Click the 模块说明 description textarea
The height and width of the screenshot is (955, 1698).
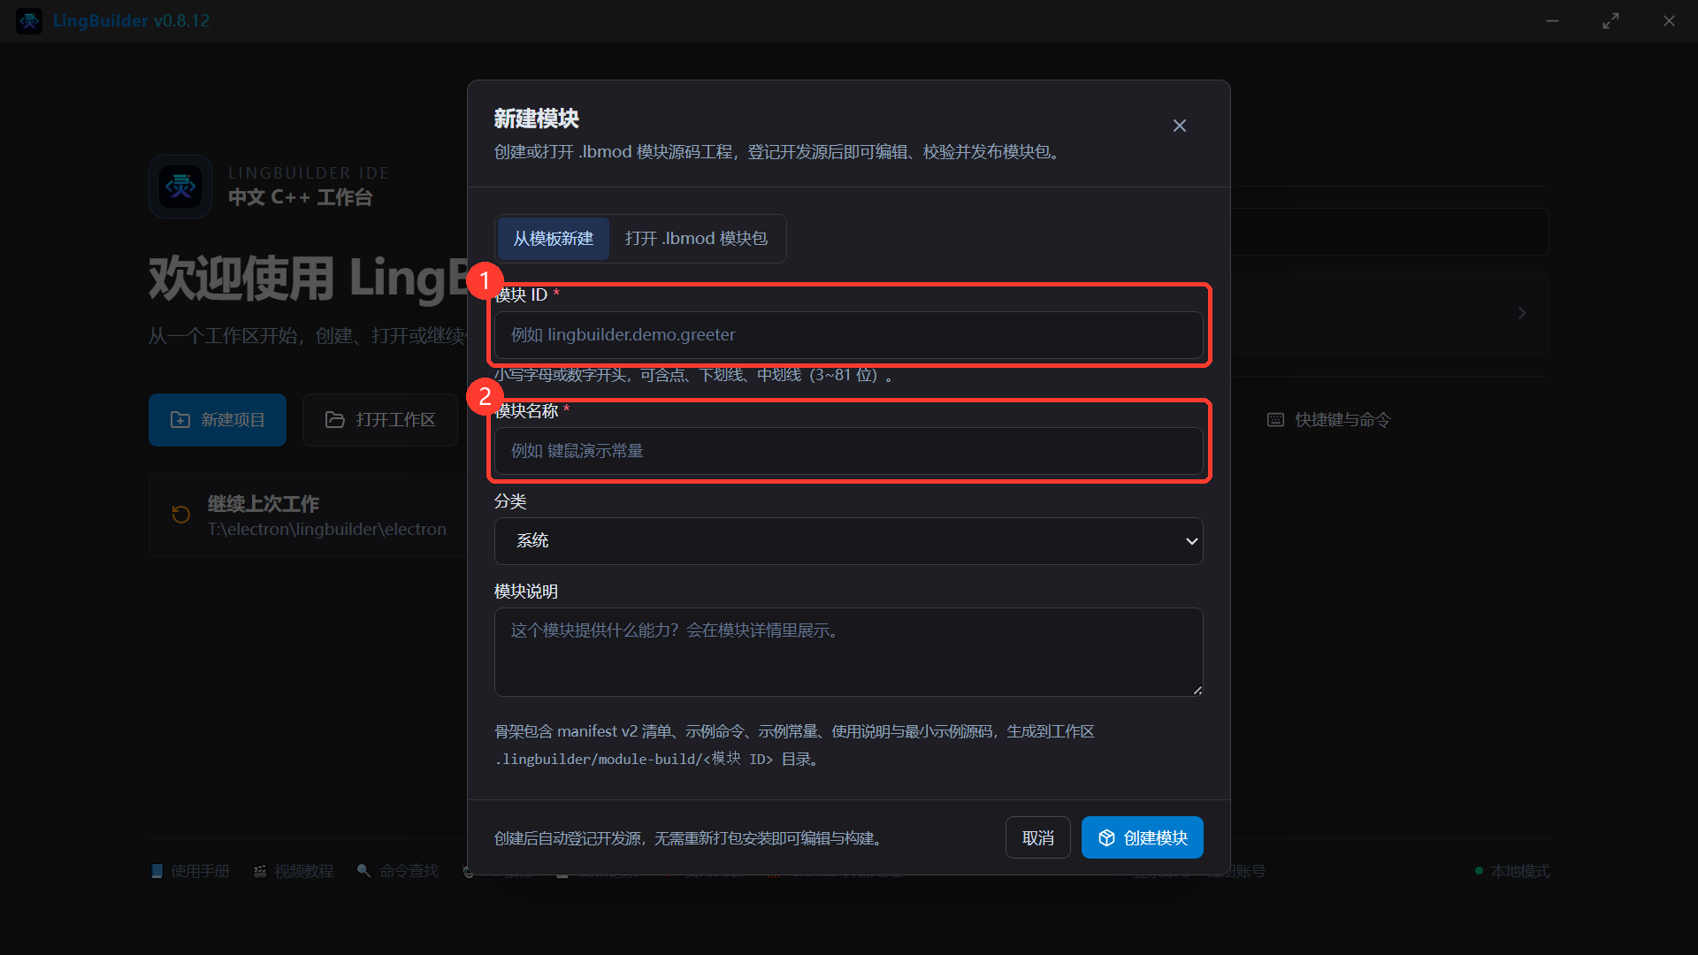click(848, 652)
